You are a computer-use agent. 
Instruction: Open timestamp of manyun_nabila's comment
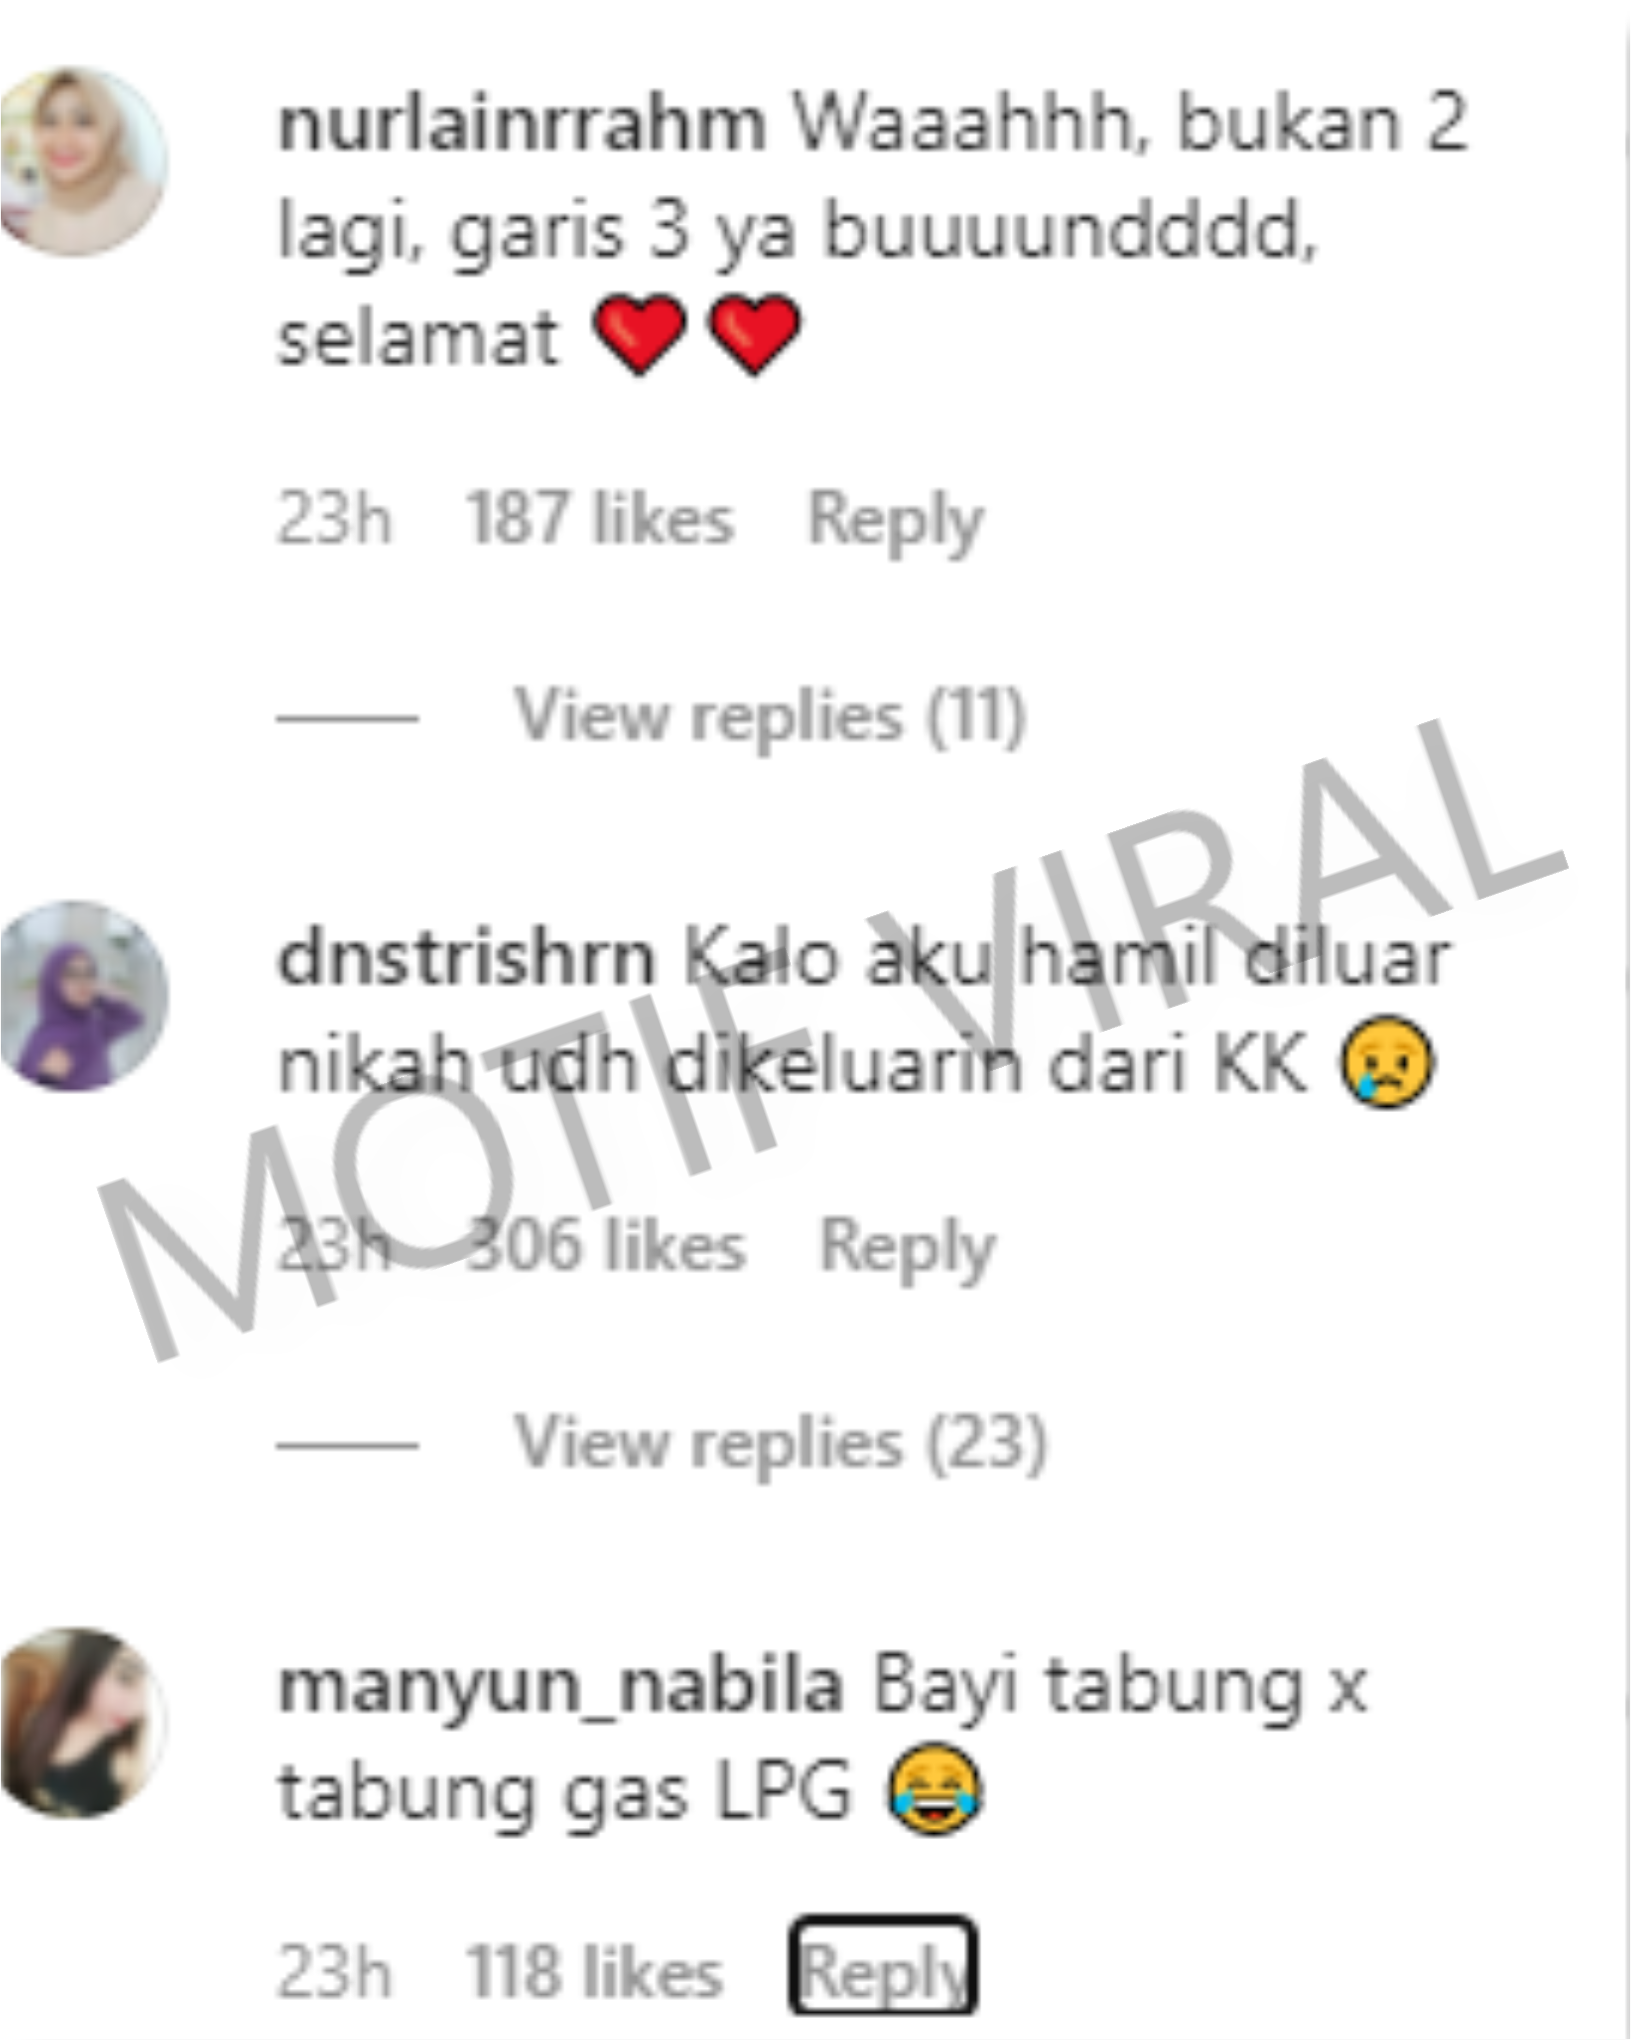coord(334,1973)
